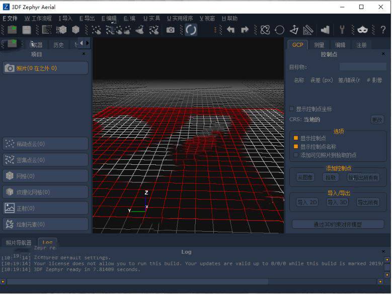The image size is (392, 294).
Task: Click the plain mesh cube toolbar icon
Action: pos(76,30)
